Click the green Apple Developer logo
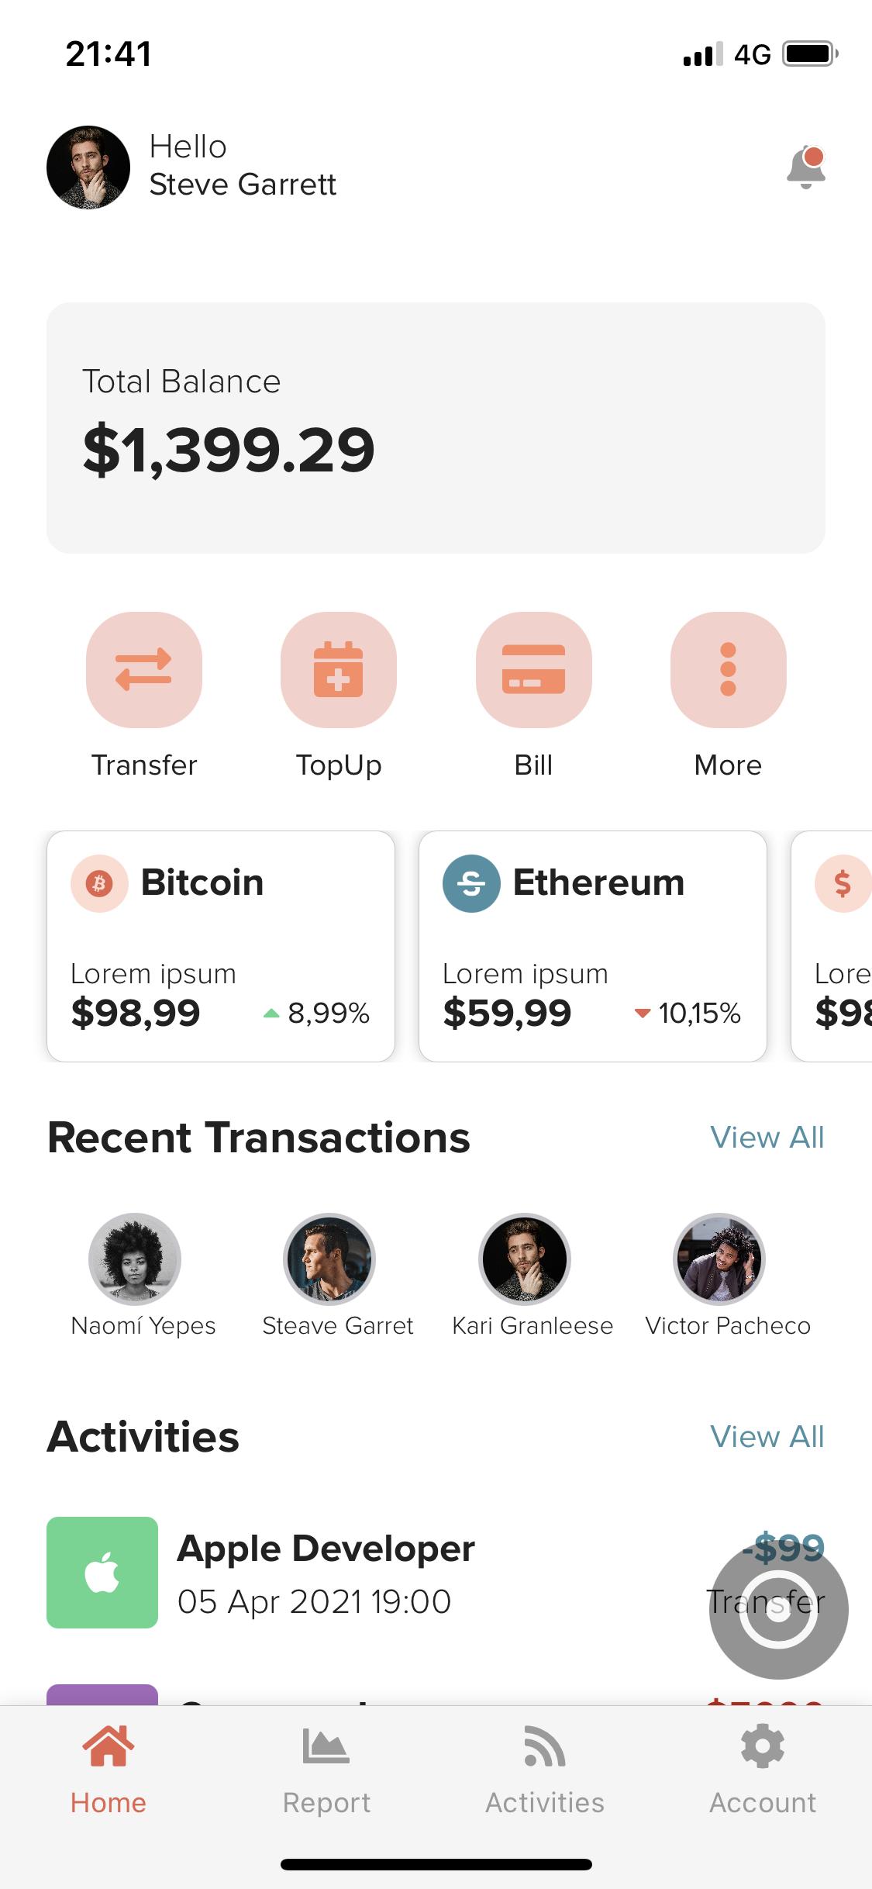 [x=102, y=1573]
